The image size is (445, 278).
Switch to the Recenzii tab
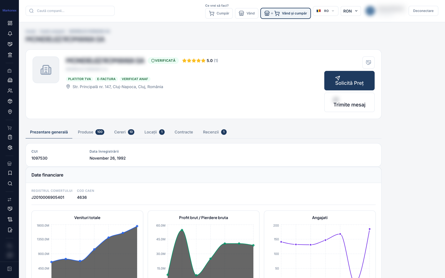click(215, 132)
